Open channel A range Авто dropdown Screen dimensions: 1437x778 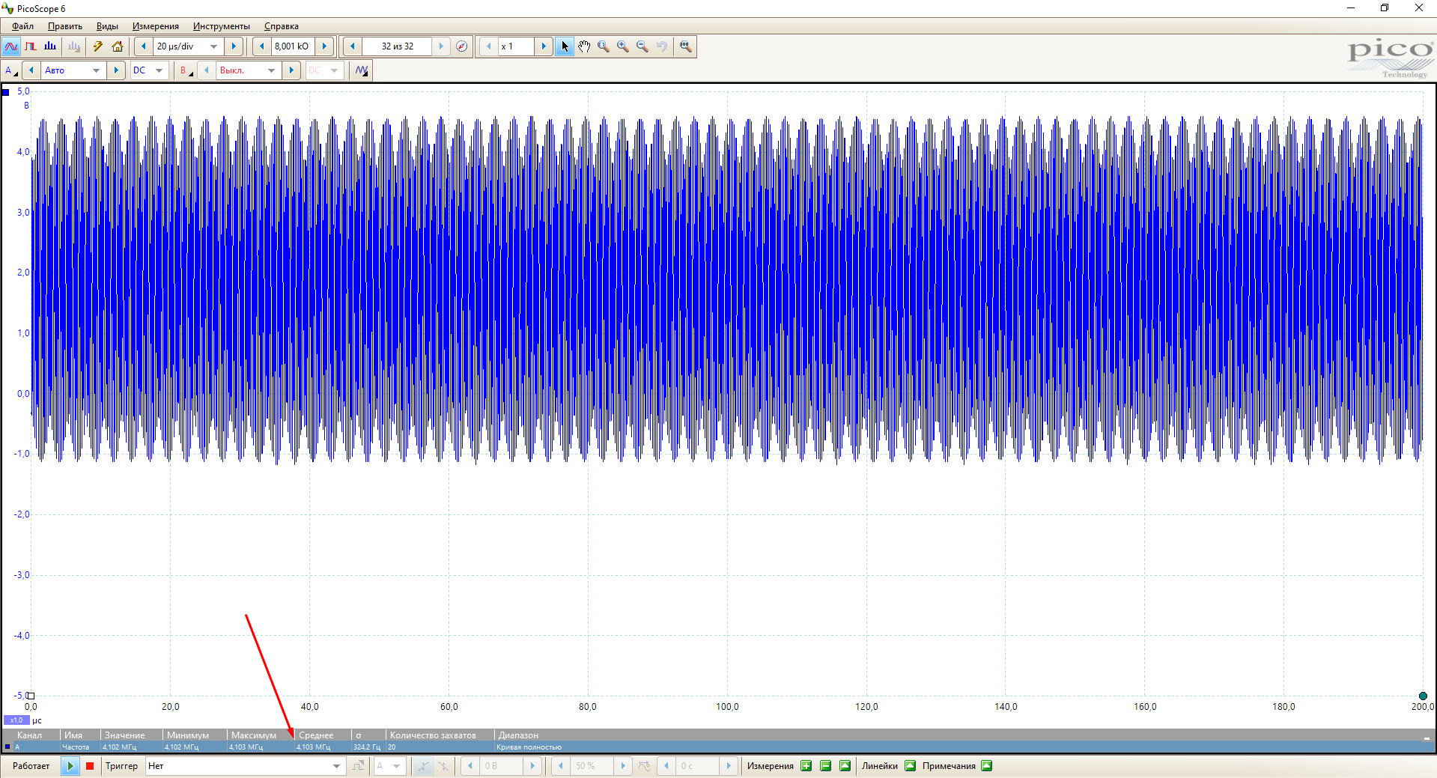[x=96, y=70]
